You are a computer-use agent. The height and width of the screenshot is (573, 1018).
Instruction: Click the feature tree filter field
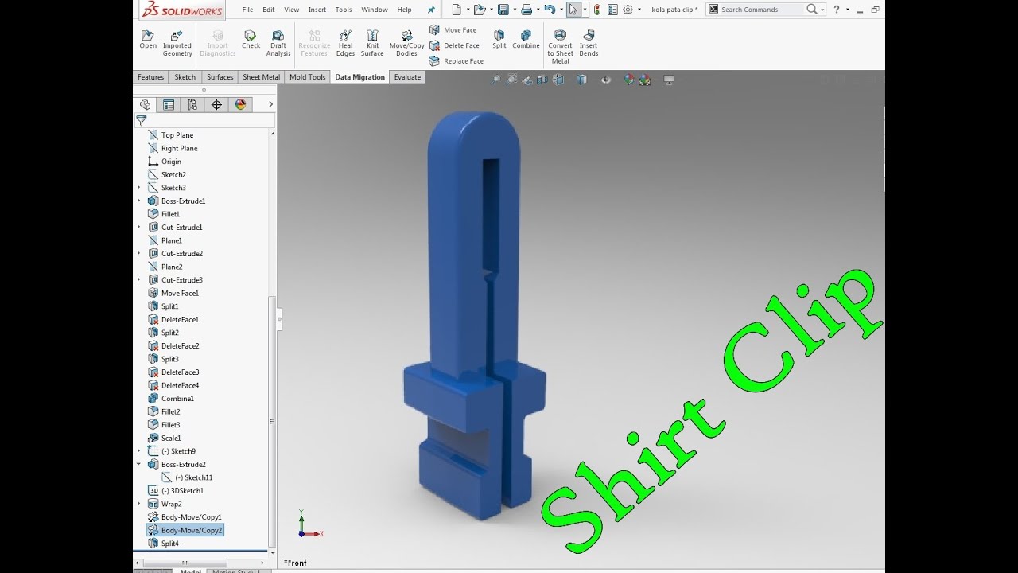204,121
